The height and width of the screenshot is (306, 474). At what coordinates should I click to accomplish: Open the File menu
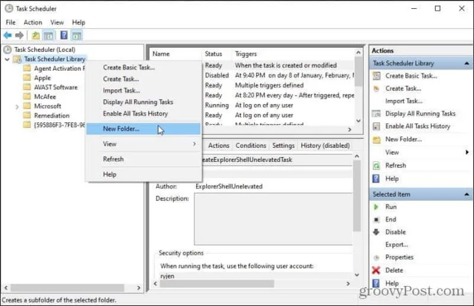(11, 22)
